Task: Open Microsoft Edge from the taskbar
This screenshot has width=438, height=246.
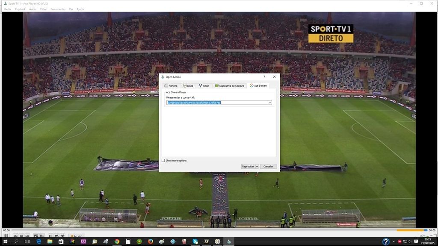Action: (x=38, y=241)
